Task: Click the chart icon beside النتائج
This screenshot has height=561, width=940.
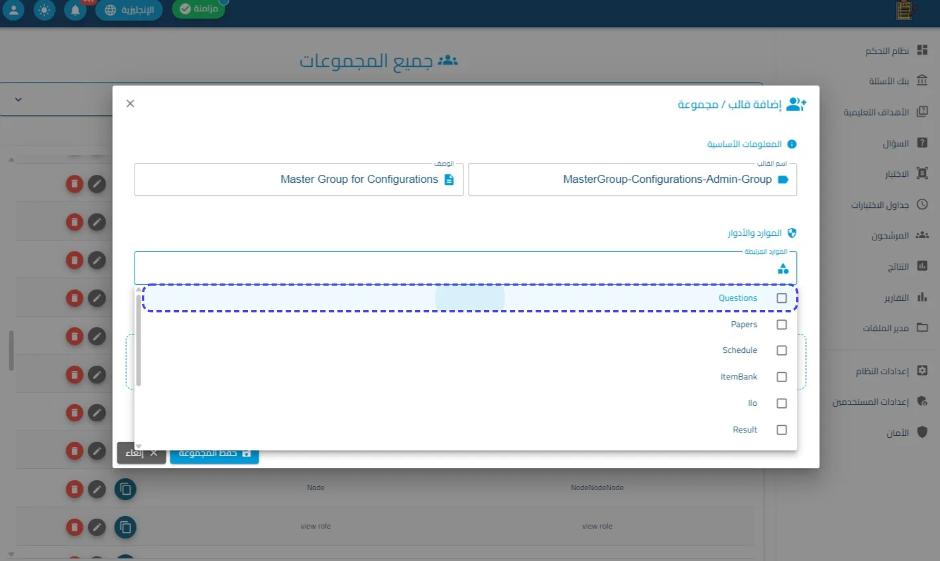Action: pos(922,266)
